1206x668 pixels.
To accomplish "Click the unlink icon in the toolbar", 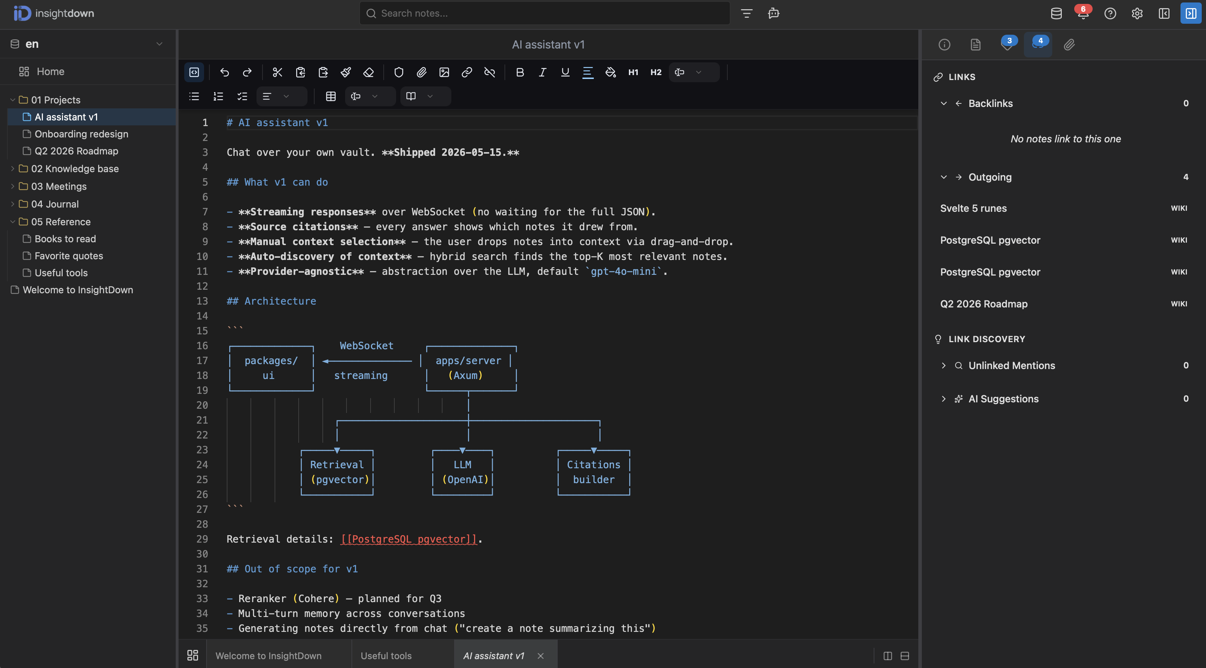I will click(x=489, y=72).
